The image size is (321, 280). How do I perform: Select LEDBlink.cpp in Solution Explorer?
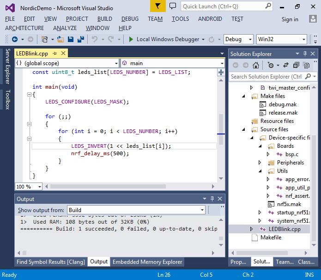285,229
